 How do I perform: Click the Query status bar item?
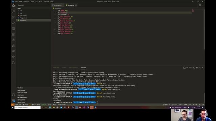click(x=50, y=105)
